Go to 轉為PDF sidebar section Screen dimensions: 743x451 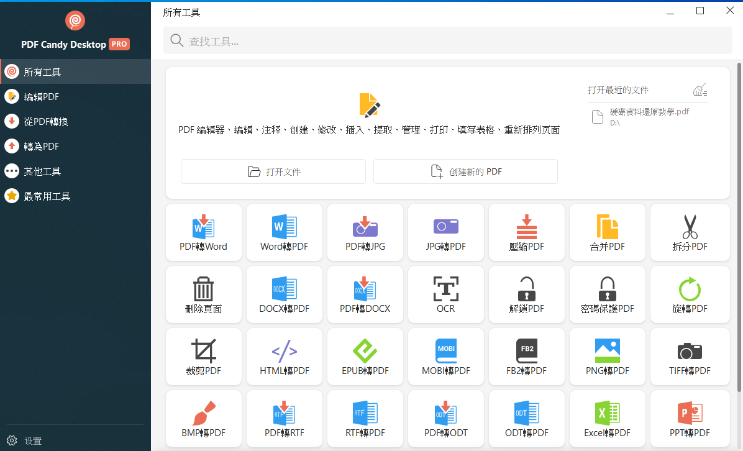pos(75,147)
